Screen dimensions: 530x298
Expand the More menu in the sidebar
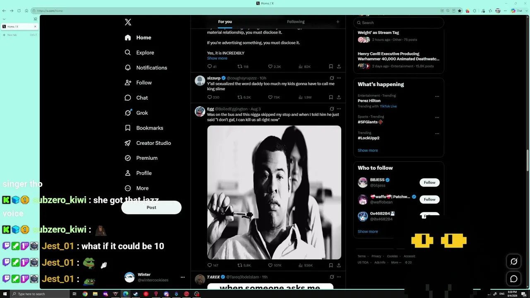click(x=137, y=188)
